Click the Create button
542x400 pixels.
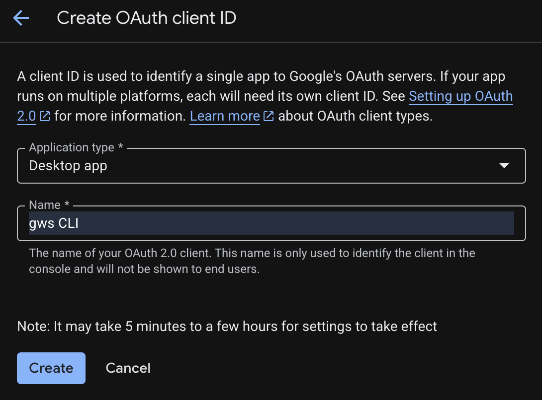(x=51, y=368)
